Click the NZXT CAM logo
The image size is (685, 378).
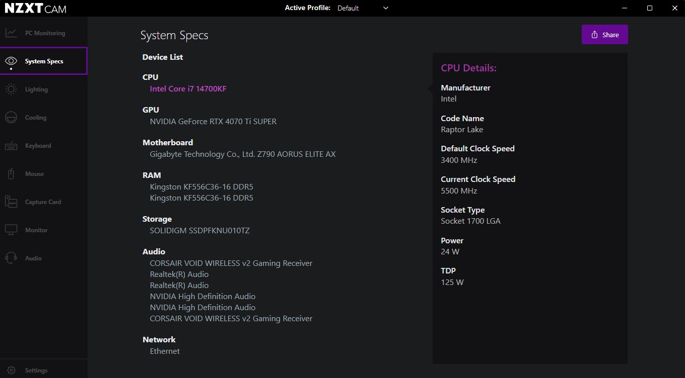(35, 9)
